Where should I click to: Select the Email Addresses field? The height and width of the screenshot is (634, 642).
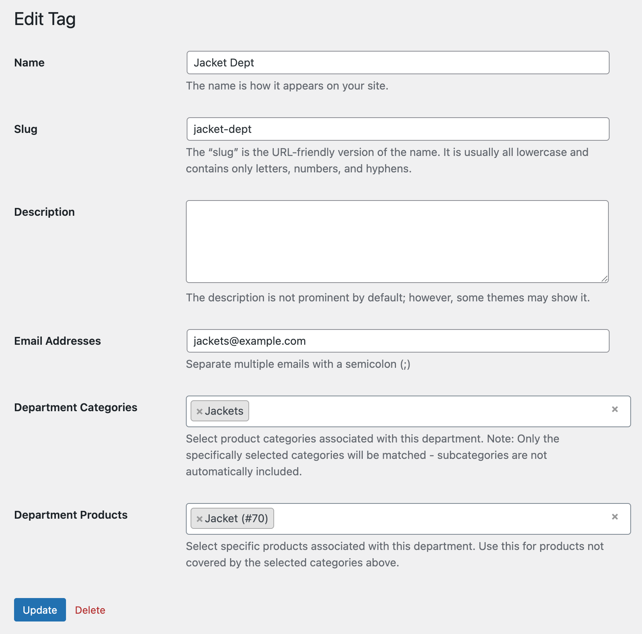tap(397, 341)
